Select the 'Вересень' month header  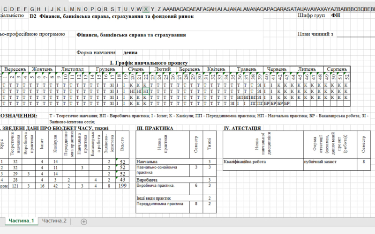click(x=15, y=69)
